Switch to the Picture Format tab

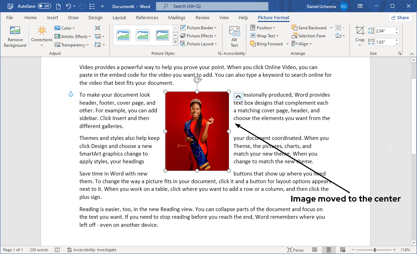click(273, 17)
